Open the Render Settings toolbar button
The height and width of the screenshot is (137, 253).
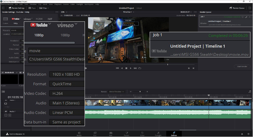(17, 8)
